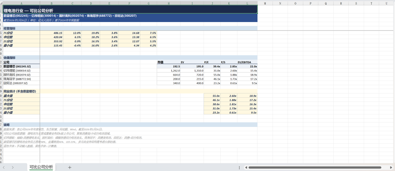
Task: Click EV value 1,310.0
Action: point(192,70)
